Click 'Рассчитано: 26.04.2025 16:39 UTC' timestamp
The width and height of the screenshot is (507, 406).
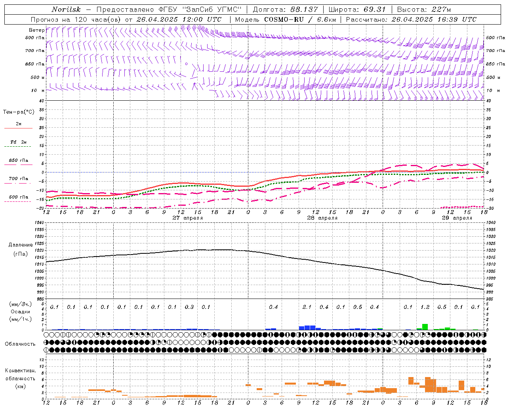[x=411, y=19]
